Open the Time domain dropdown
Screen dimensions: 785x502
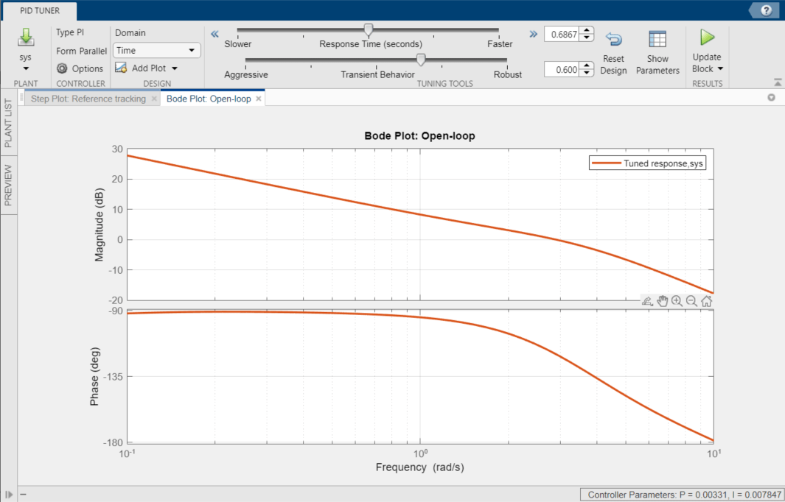[x=157, y=51]
